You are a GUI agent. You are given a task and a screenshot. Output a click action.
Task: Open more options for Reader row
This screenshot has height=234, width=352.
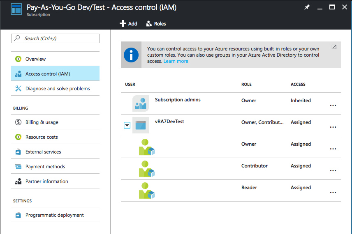pyautogui.click(x=333, y=192)
